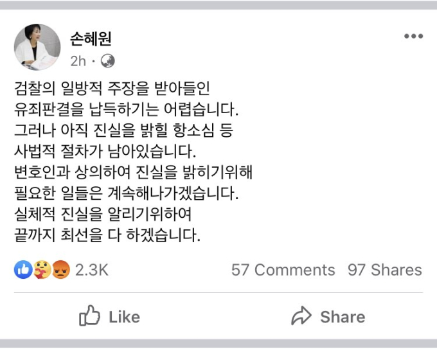Image resolution: width=437 pixels, height=354 pixels.
Task: Click the post line starting with 유죄판결을
Action: point(126,109)
